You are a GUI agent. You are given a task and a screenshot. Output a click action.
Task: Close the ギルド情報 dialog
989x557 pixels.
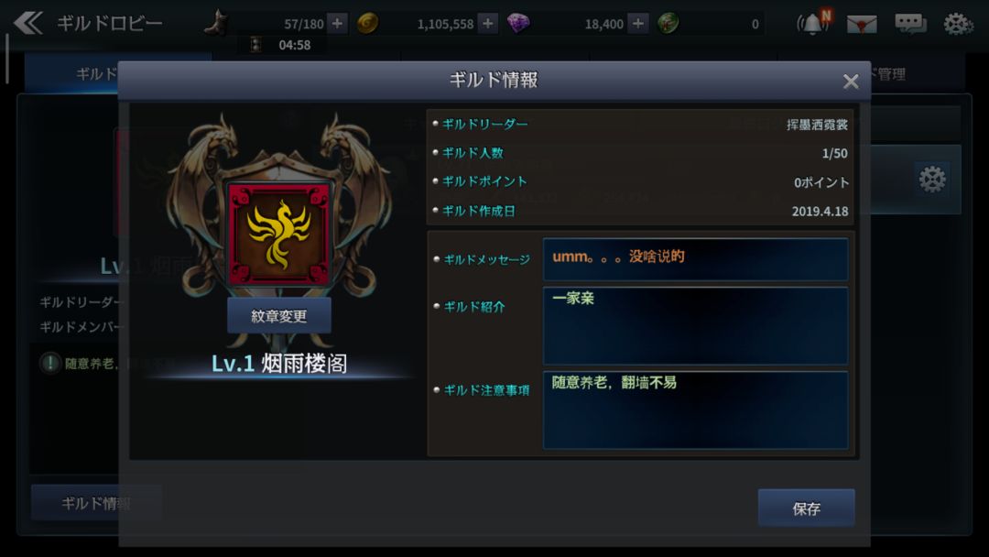pyautogui.click(x=850, y=82)
